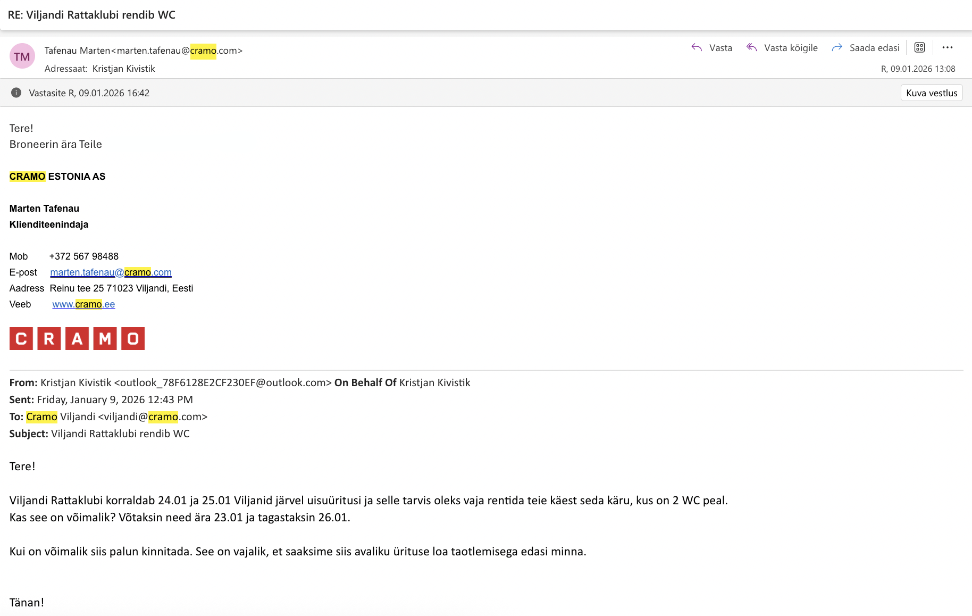Open the marten.tafenau@cramo.com signature email link

tap(111, 272)
